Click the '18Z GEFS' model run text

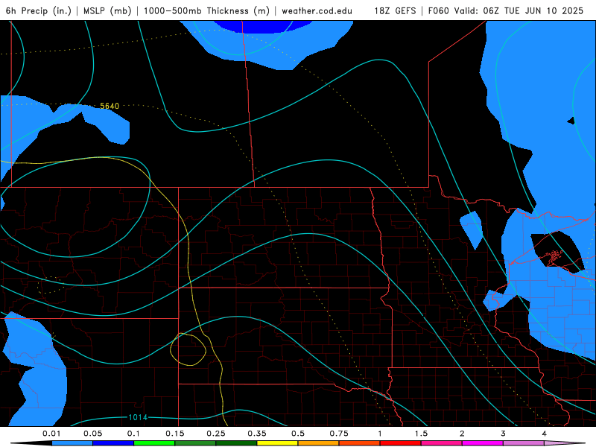click(x=395, y=10)
